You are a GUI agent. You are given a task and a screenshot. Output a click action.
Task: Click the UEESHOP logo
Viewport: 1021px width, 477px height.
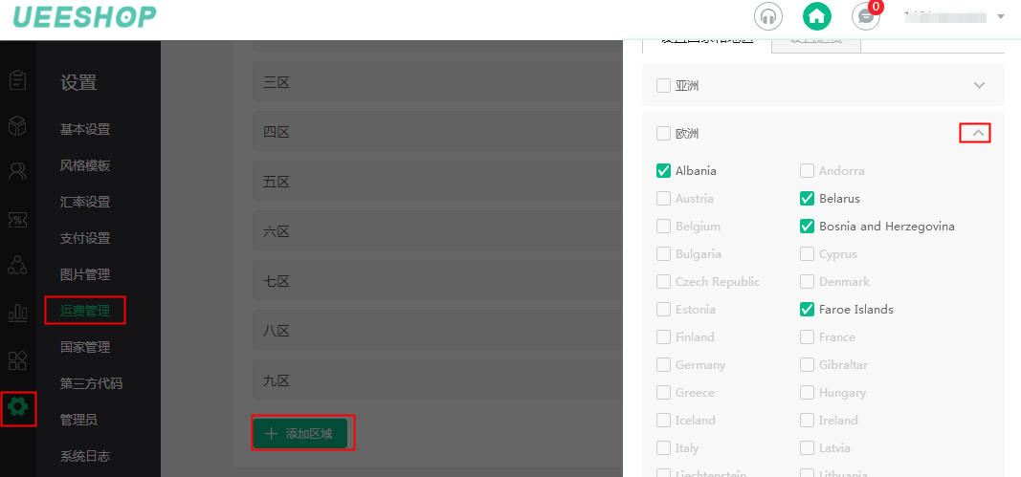point(84,17)
